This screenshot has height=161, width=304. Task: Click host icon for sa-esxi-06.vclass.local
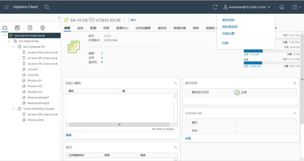(24, 64)
